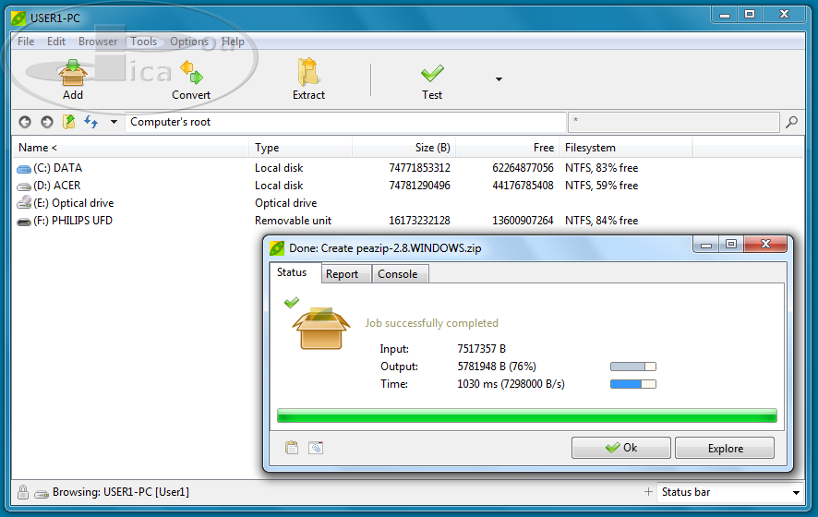Click the Test archive toolbar icon

pos(432,73)
